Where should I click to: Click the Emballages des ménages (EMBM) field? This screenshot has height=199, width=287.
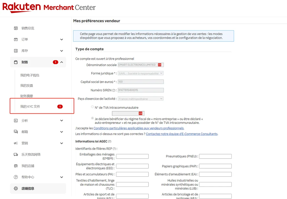click(x=132, y=157)
